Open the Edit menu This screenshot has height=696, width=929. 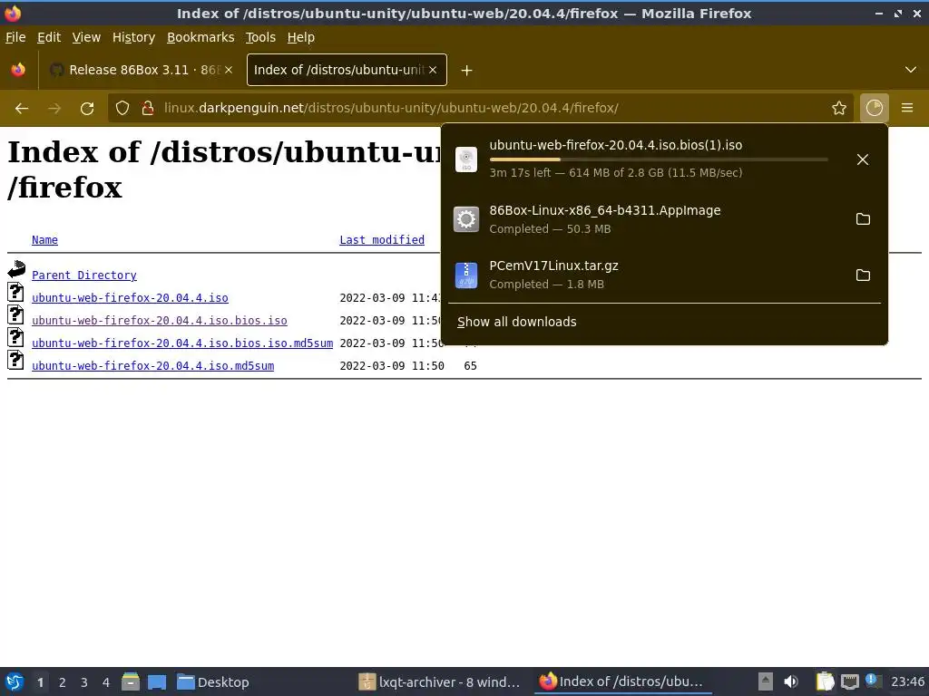[49, 37]
